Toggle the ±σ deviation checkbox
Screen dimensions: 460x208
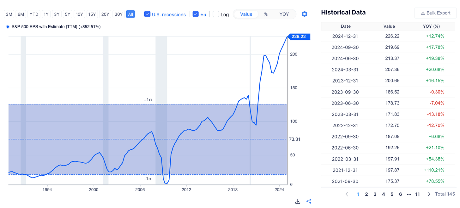pos(196,14)
